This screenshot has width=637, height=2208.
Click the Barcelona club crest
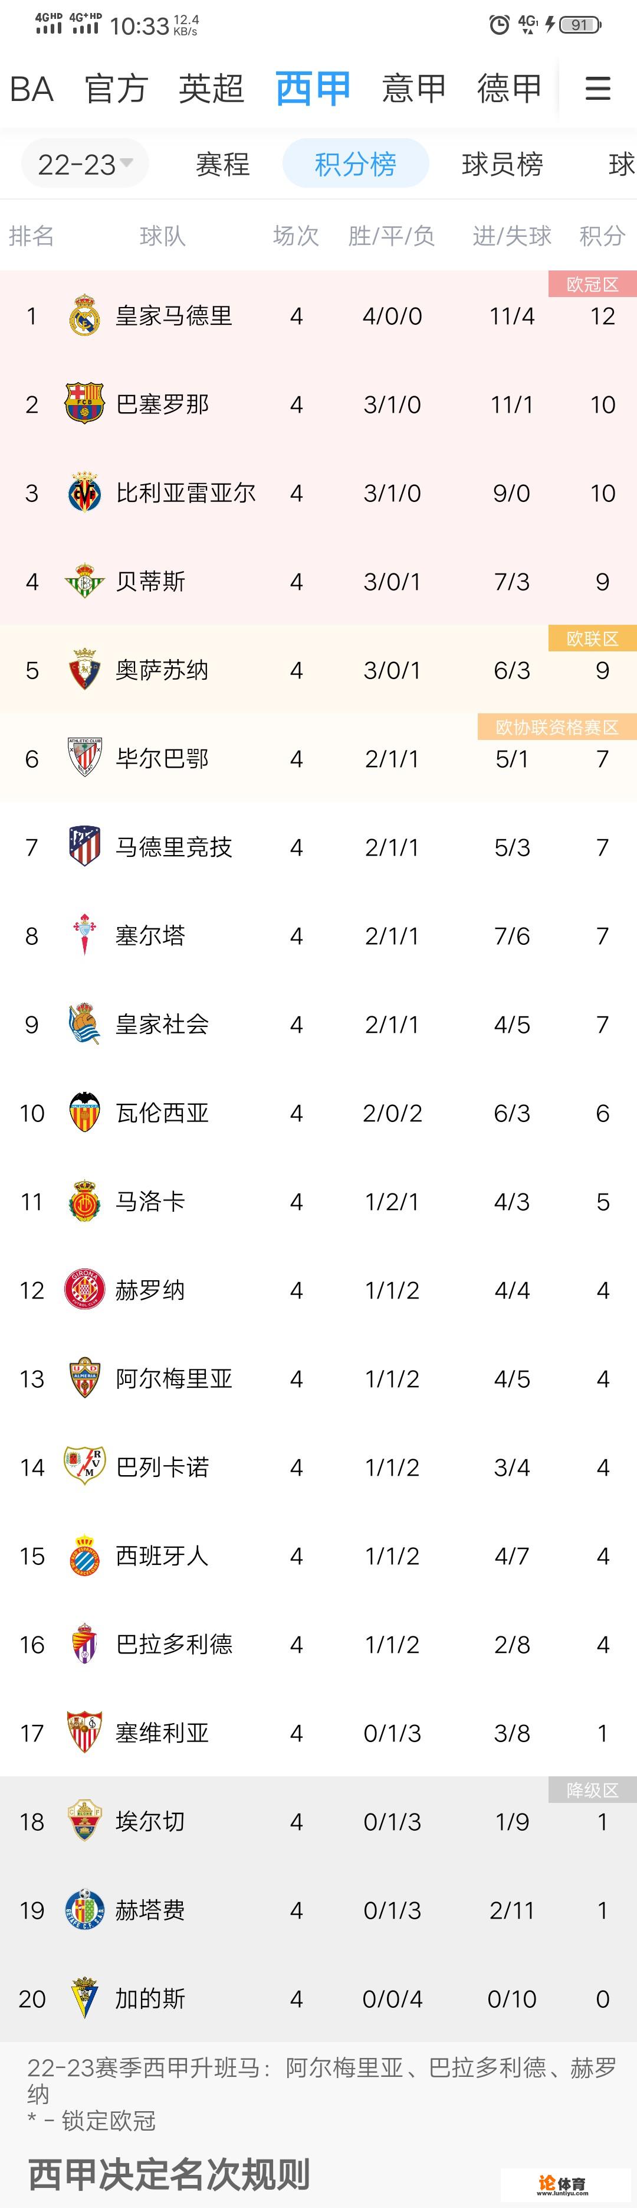84,404
